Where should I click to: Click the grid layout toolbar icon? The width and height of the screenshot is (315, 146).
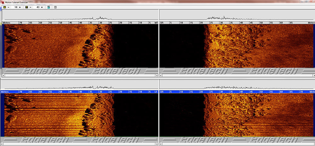click(55, 7)
